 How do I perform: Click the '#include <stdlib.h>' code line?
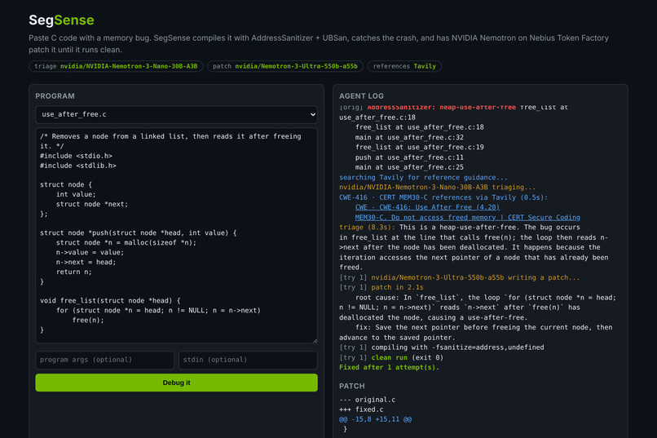[x=78, y=166]
